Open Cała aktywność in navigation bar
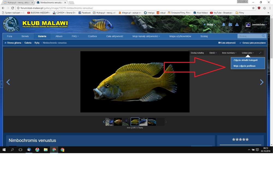This screenshot has height=196, width=273. coord(115,36)
